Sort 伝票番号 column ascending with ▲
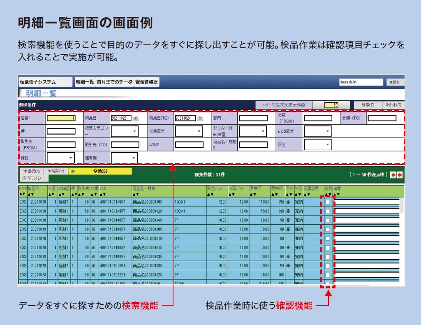Viewport: 421px width, 325px height. pos(305,194)
